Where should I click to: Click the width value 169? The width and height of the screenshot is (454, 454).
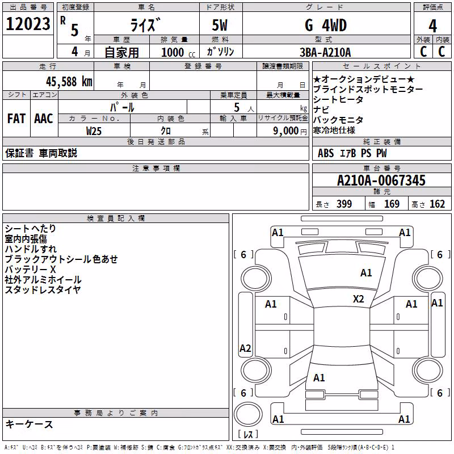[392, 204]
